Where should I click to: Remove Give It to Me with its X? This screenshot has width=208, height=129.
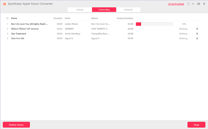197,38
